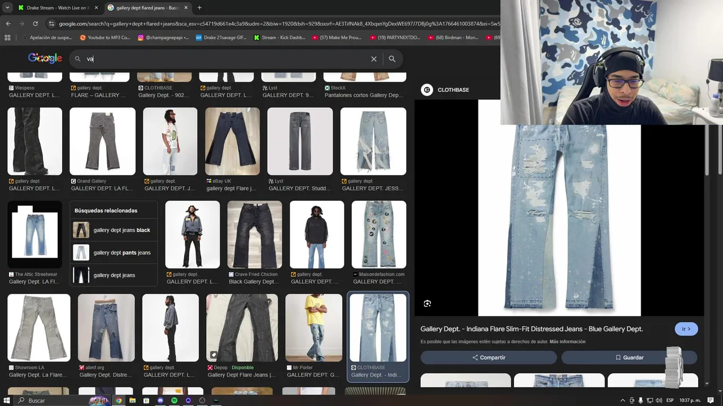This screenshot has height=406, width=723.
Task: Close the Drake Stream tab
Action: coord(96,8)
